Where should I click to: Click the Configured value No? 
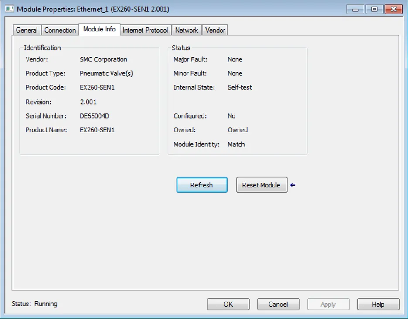(x=231, y=116)
